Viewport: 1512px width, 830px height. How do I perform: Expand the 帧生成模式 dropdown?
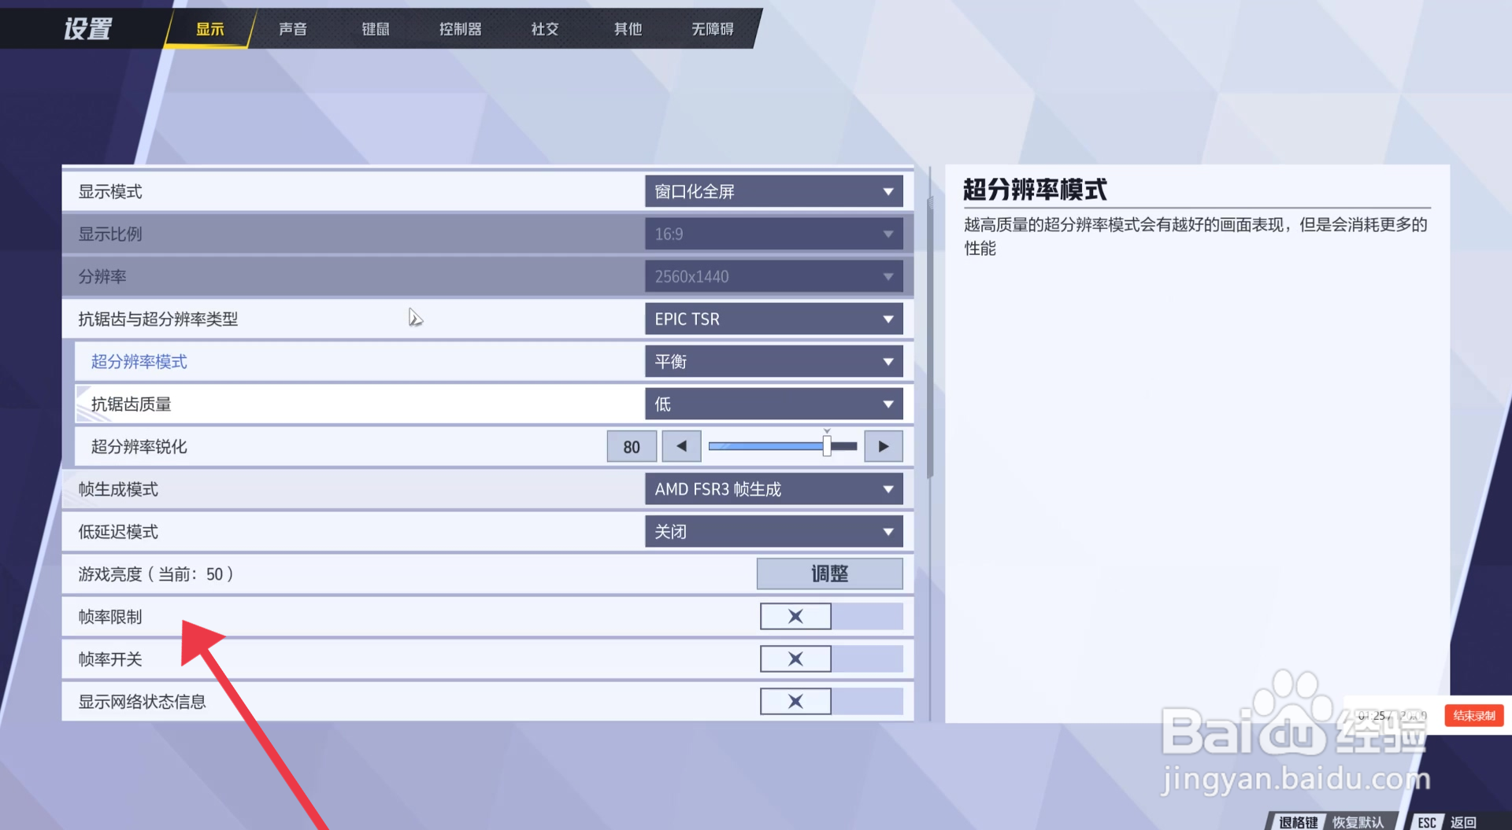tap(774, 489)
